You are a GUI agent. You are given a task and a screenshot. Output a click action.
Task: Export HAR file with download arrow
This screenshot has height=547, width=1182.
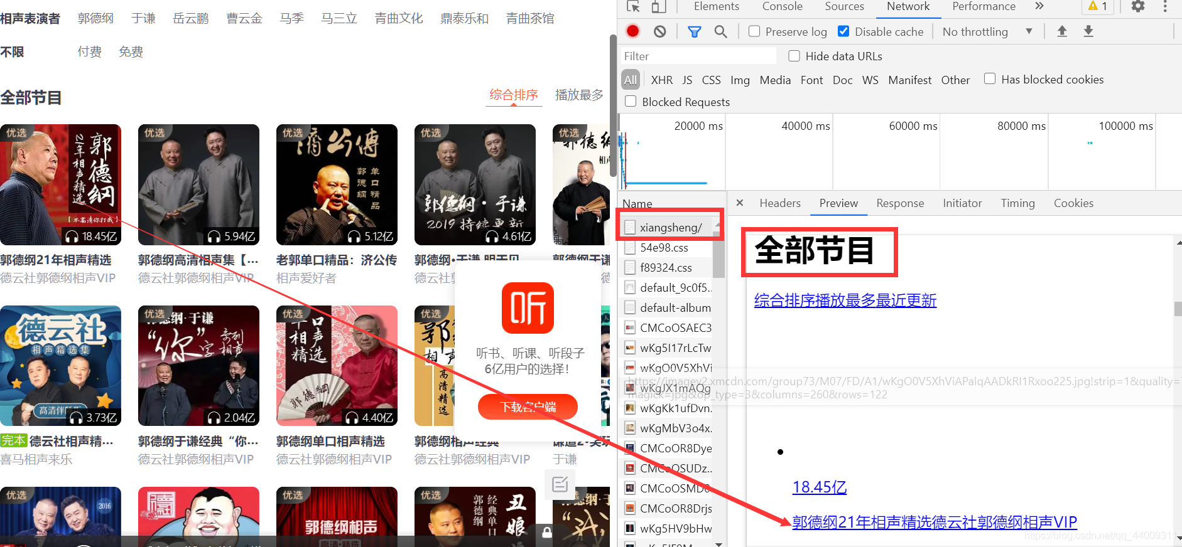tap(1088, 31)
